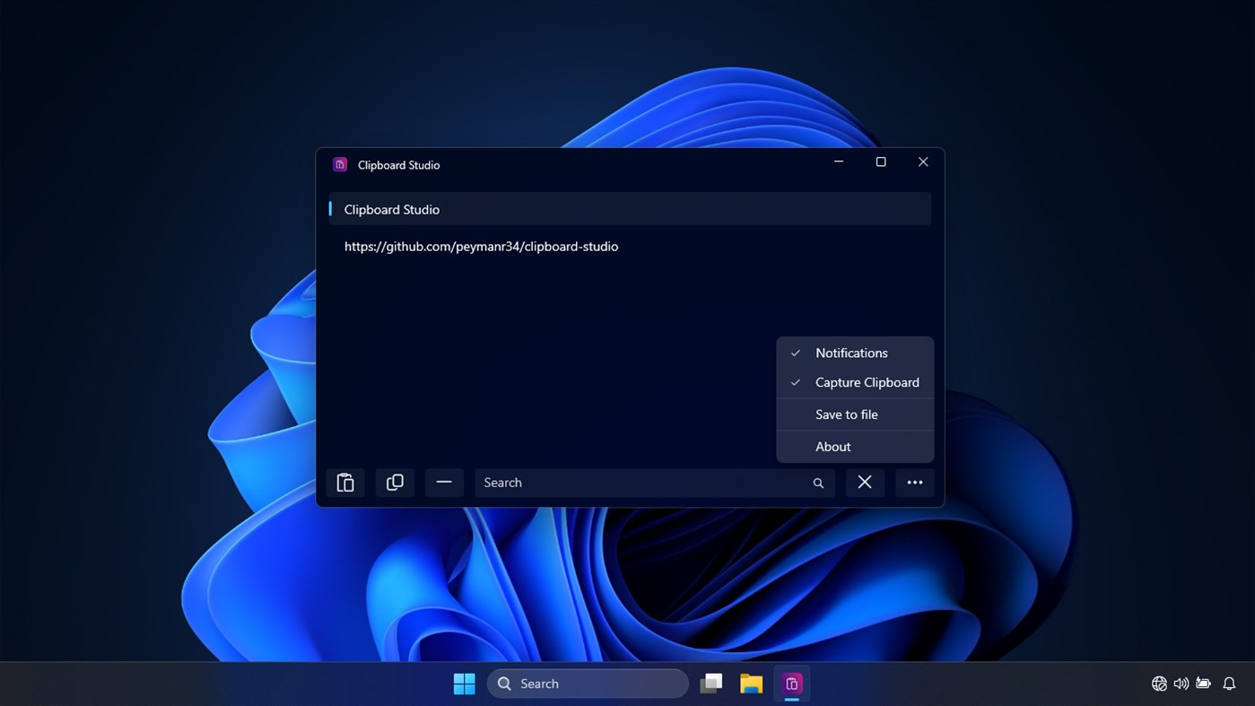Screen dimensions: 1255x706
Task: Click the minus remove button in toolbar
Action: coord(444,483)
